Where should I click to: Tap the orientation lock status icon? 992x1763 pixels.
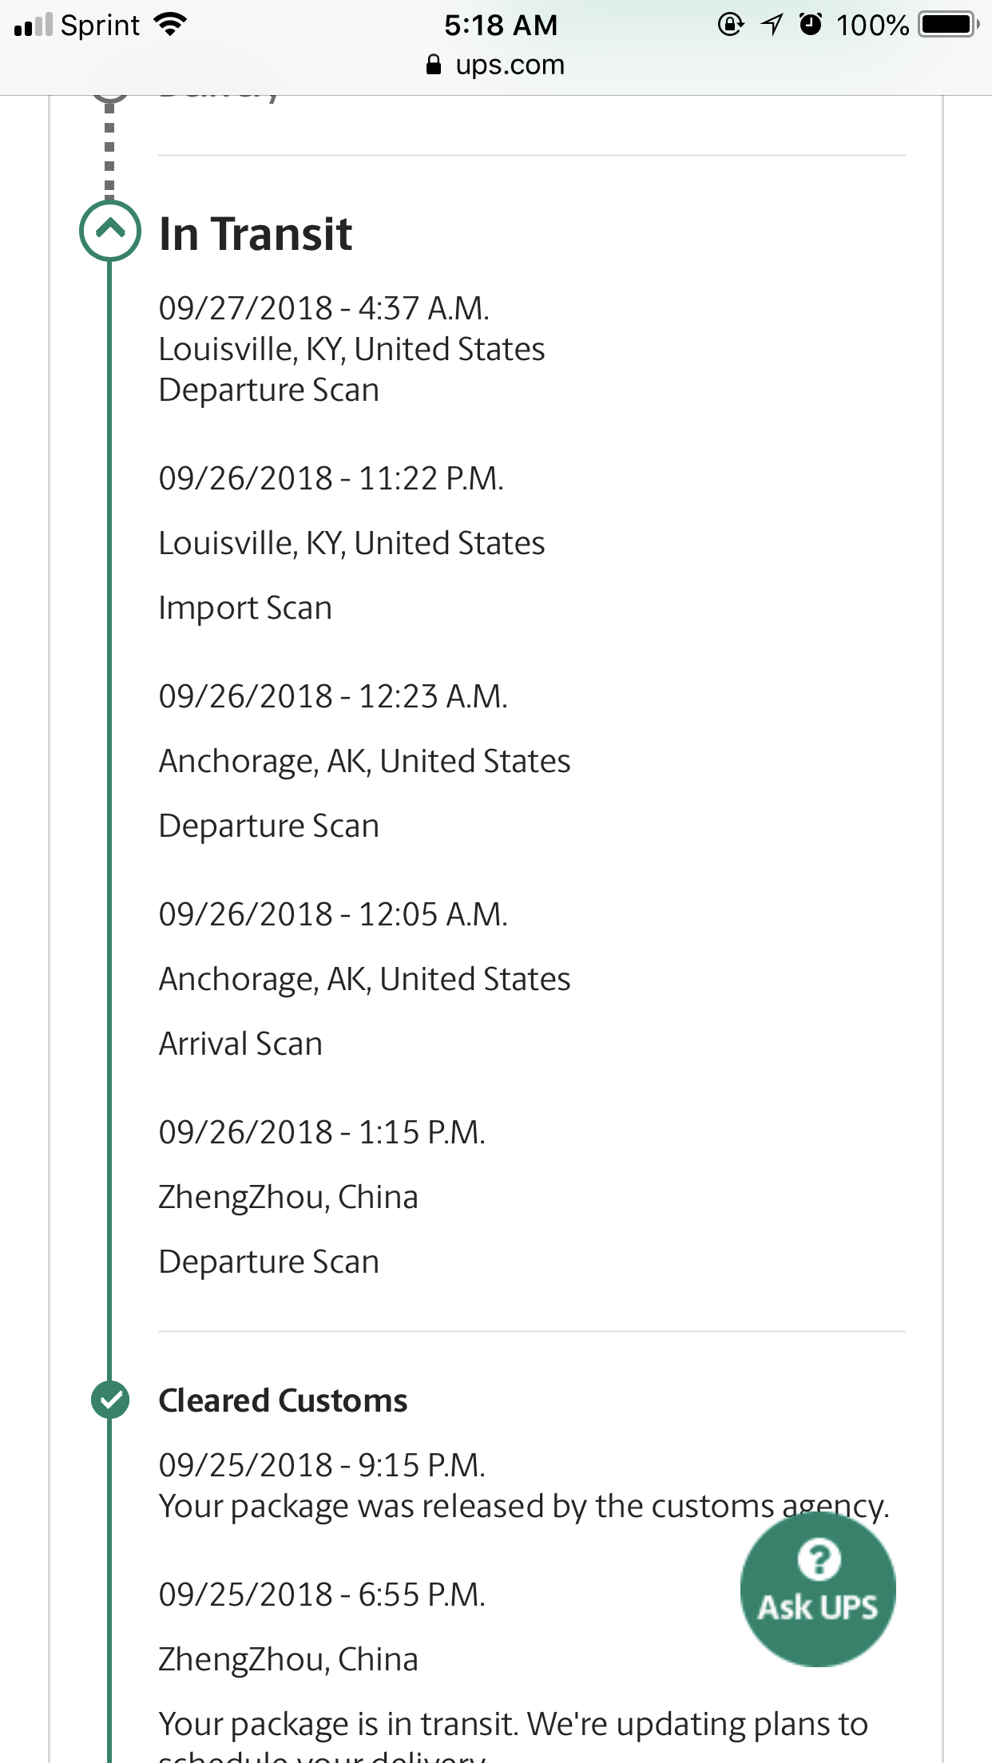click(730, 25)
